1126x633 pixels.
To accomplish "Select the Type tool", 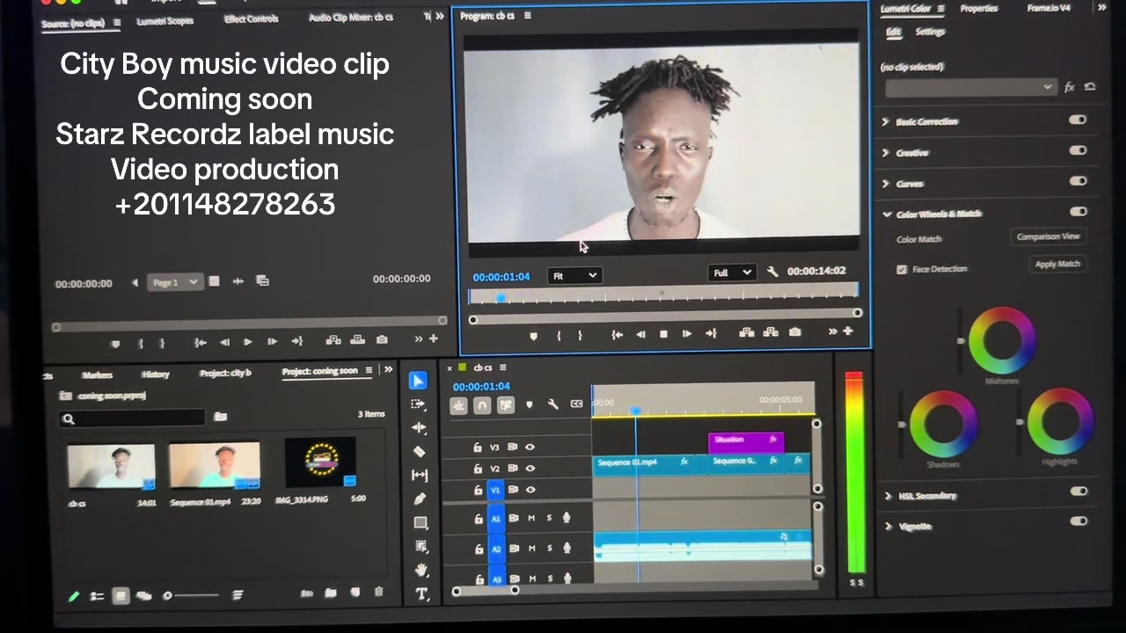I will (421, 594).
